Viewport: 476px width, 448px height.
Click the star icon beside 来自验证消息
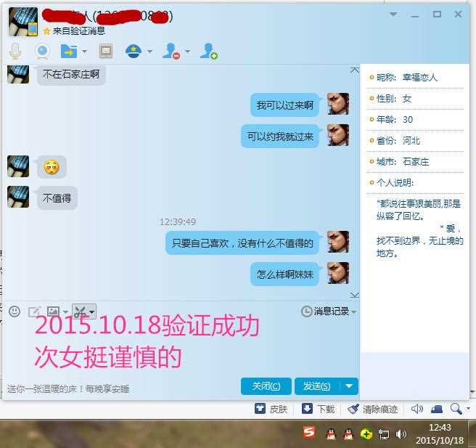pos(46,30)
